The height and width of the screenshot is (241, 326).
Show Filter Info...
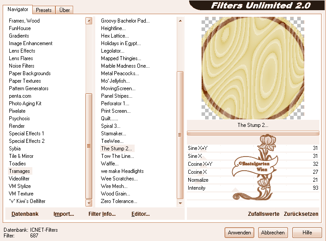[102, 214]
